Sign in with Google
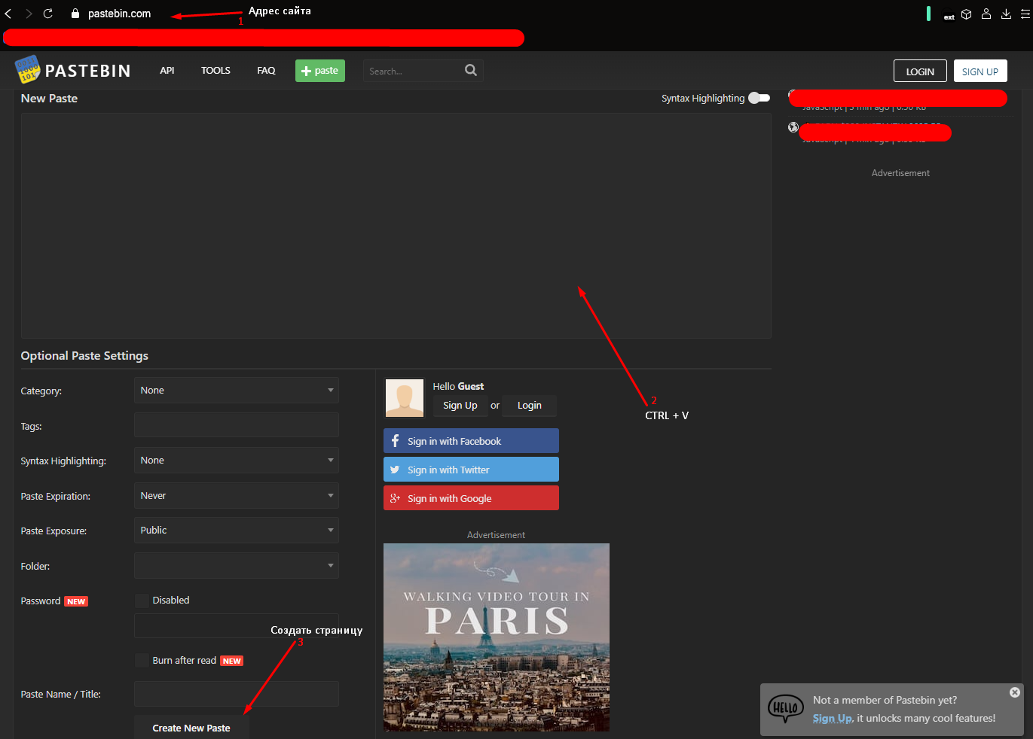This screenshot has width=1033, height=739. (471, 498)
